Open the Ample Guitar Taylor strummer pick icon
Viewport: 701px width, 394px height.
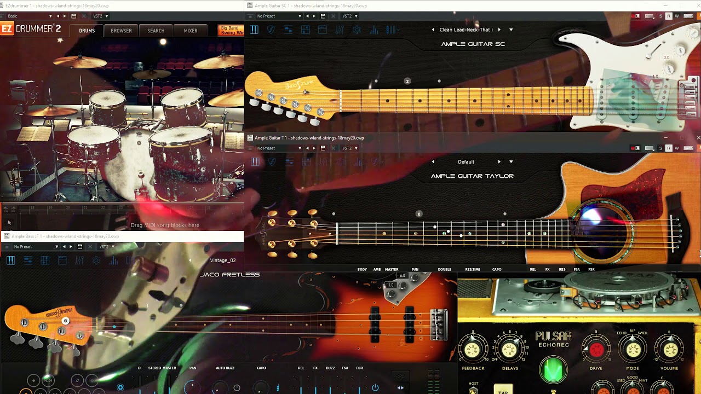tap(272, 162)
